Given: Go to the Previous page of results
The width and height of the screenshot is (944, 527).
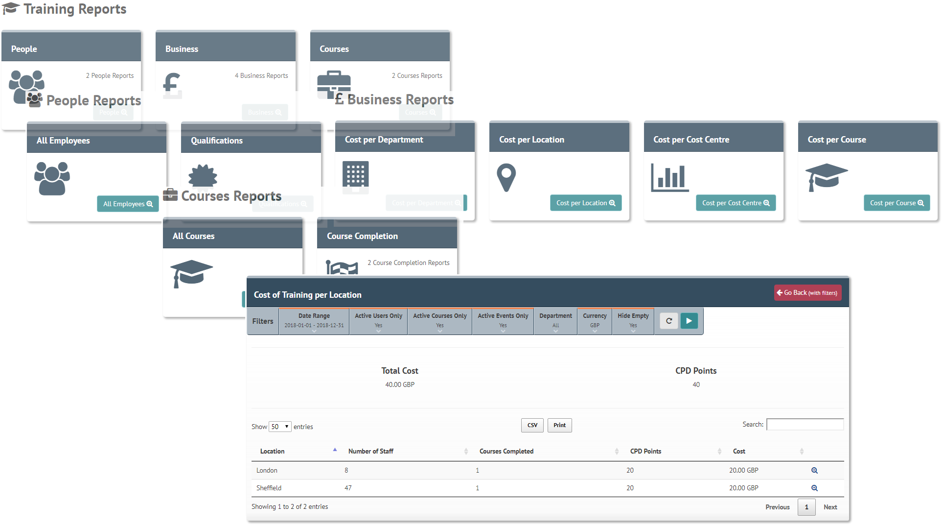Looking at the screenshot, I should click(777, 507).
